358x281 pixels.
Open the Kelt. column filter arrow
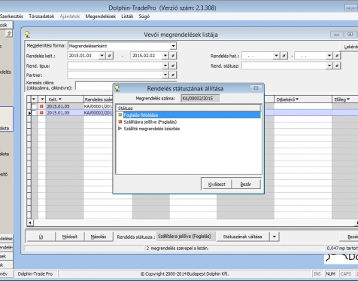pyautogui.click(x=60, y=99)
